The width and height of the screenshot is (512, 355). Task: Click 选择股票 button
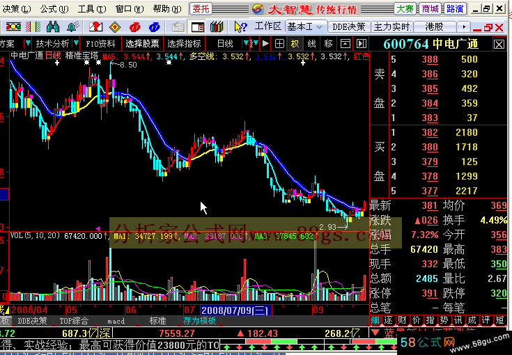(142, 43)
